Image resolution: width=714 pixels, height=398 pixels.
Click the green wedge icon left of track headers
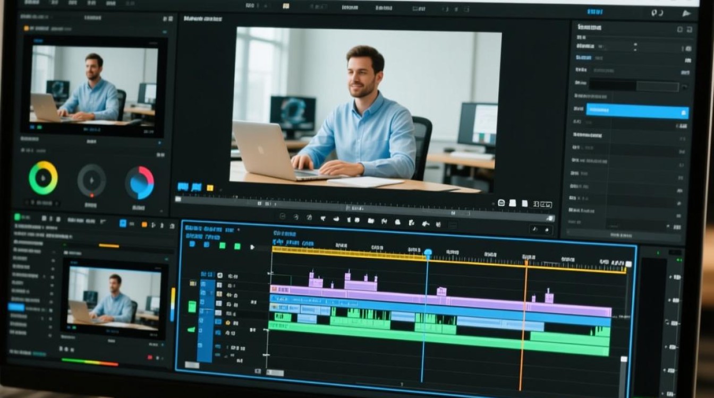tap(191, 330)
